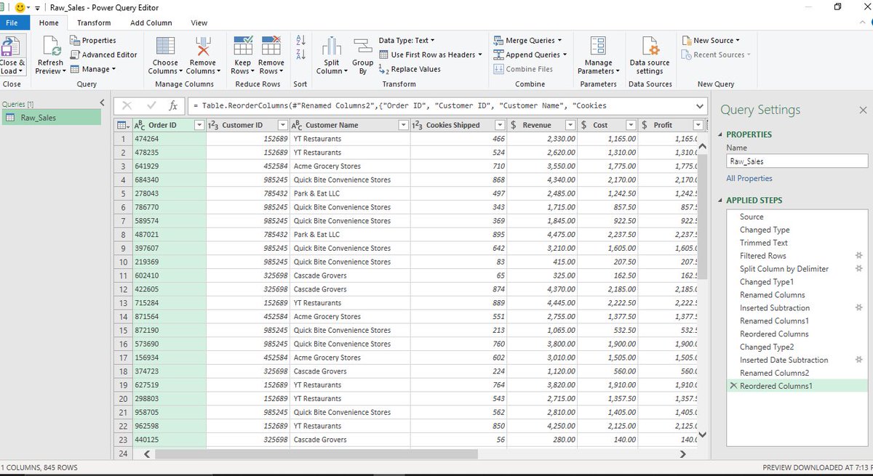Open query Properties
873x476 pixels.
click(92, 41)
